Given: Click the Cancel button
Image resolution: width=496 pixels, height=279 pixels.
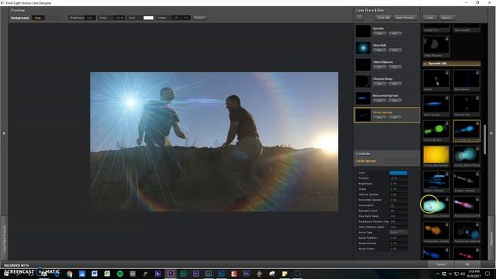Looking at the screenshot, I should click(x=441, y=264).
